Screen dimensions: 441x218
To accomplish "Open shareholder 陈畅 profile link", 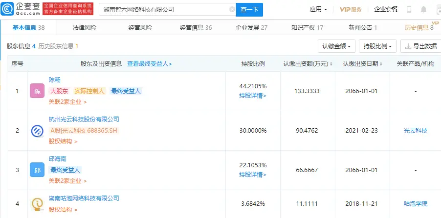I will click(x=55, y=80).
